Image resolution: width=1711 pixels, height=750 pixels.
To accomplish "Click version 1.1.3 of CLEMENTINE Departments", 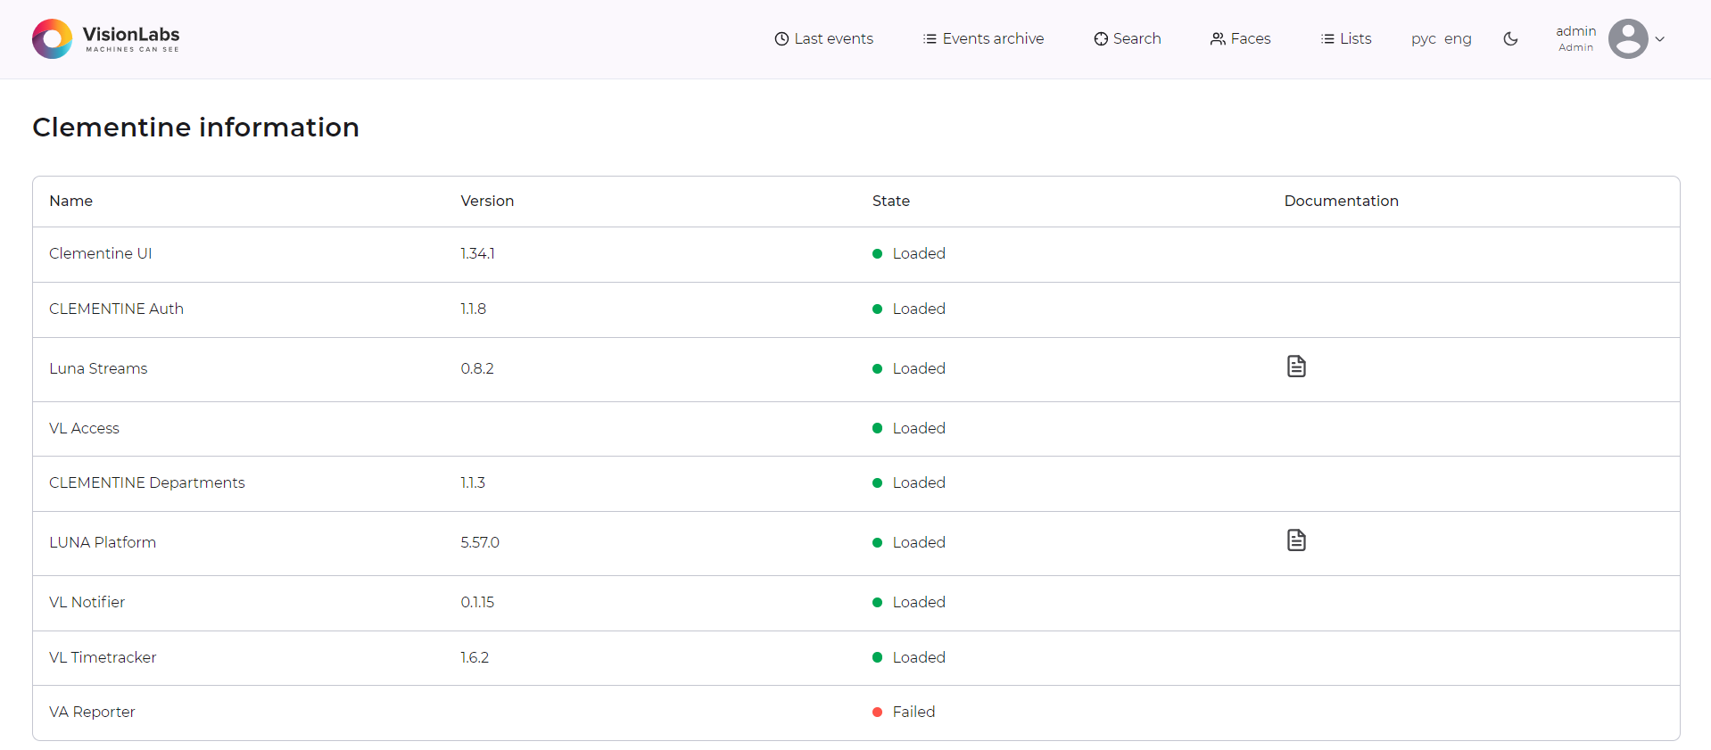I will click(x=473, y=482).
